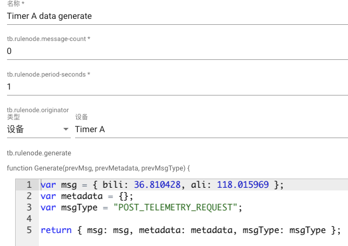Select line number 4 in the editor gutter

pyautogui.click(x=29, y=219)
